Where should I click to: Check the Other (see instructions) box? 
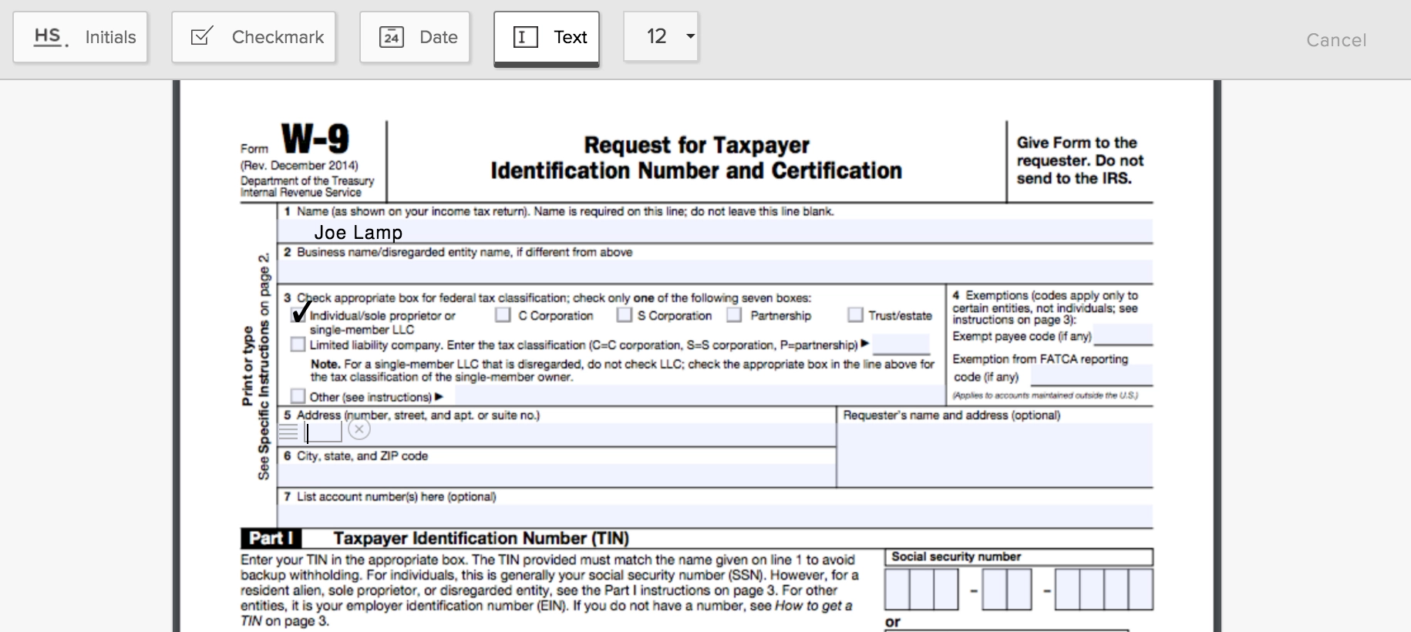tap(298, 396)
